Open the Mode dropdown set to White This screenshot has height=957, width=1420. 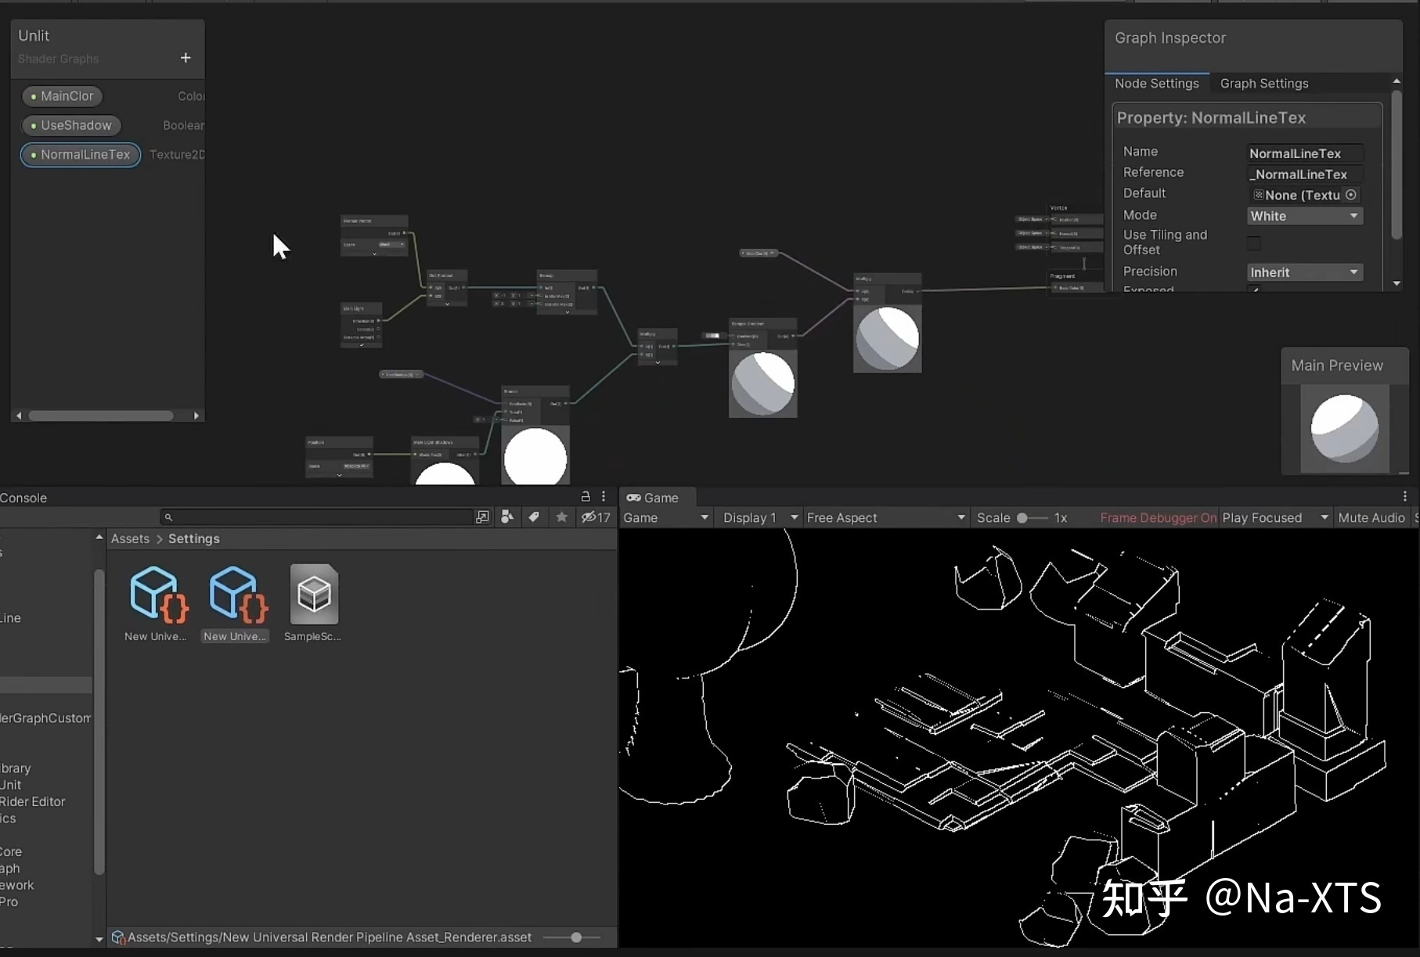tap(1304, 216)
